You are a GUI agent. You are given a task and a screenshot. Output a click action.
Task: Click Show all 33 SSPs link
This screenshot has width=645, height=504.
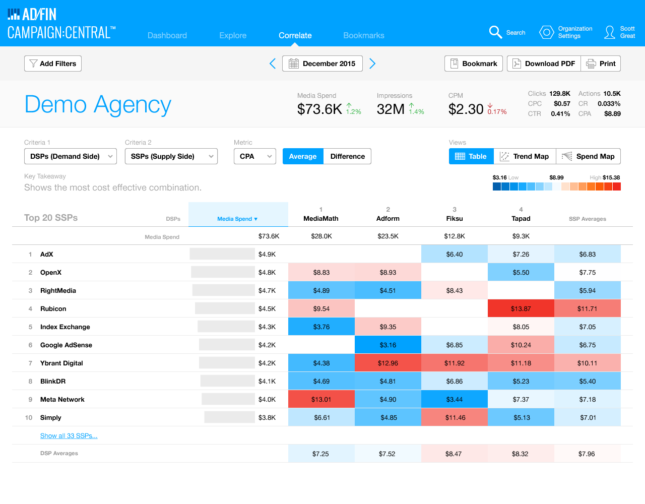pyautogui.click(x=69, y=435)
